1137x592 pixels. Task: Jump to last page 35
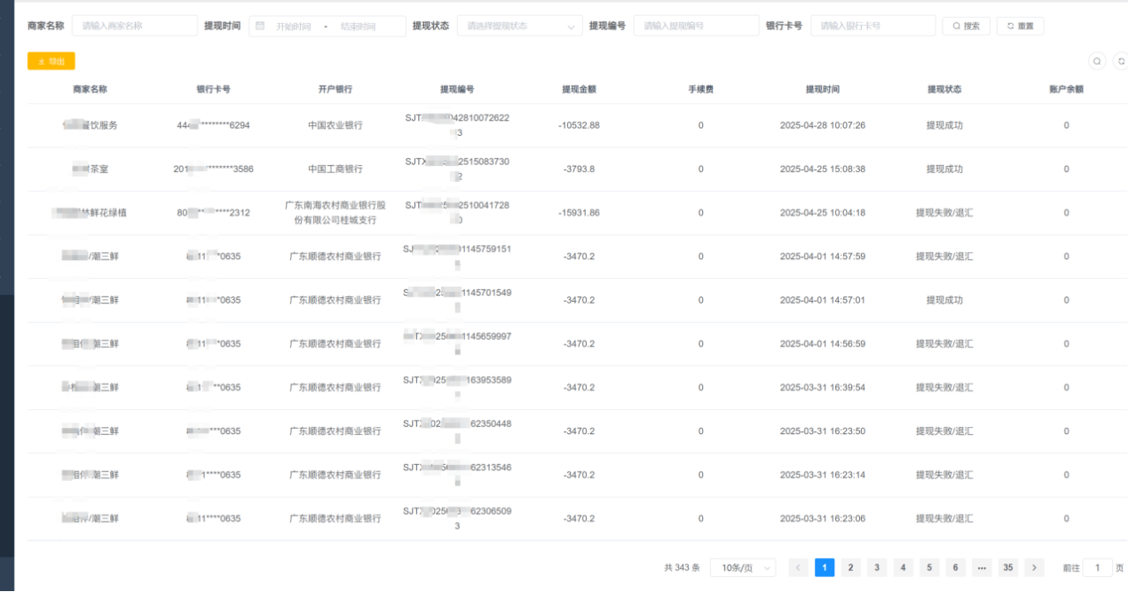[1007, 568]
